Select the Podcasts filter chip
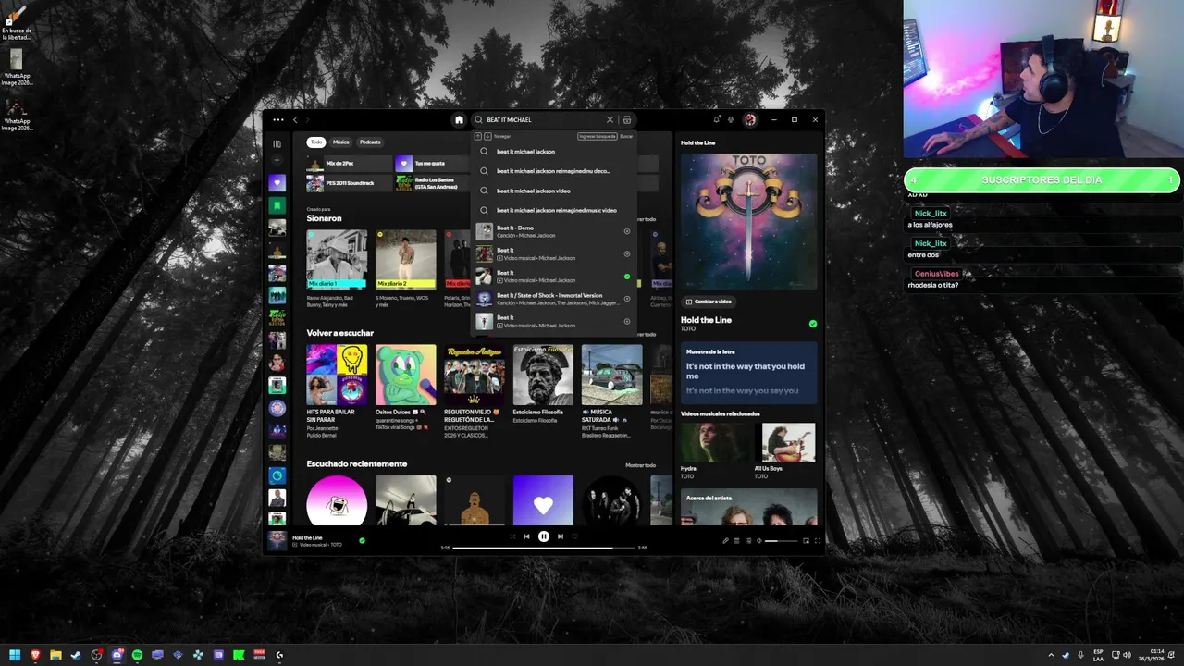1184x666 pixels. click(x=370, y=142)
